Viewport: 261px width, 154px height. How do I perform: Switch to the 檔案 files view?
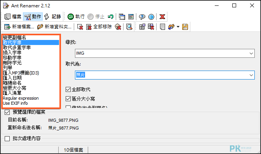[x=13, y=17]
